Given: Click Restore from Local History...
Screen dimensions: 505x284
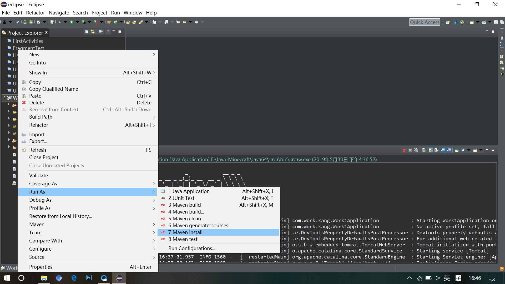Looking at the screenshot, I should pos(88,216).
